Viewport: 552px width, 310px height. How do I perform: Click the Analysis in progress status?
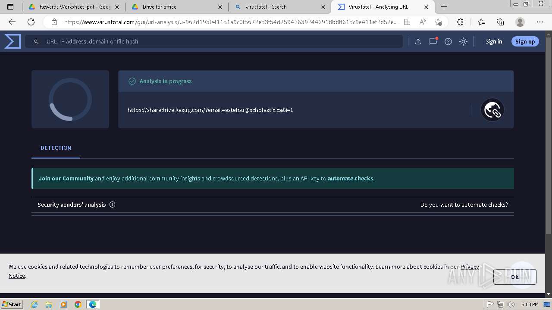coord(166,81)
